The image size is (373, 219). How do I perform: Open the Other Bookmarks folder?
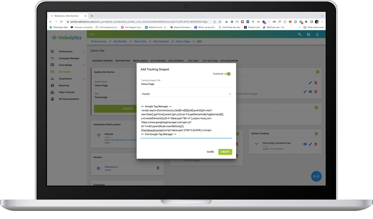point(314,27)
